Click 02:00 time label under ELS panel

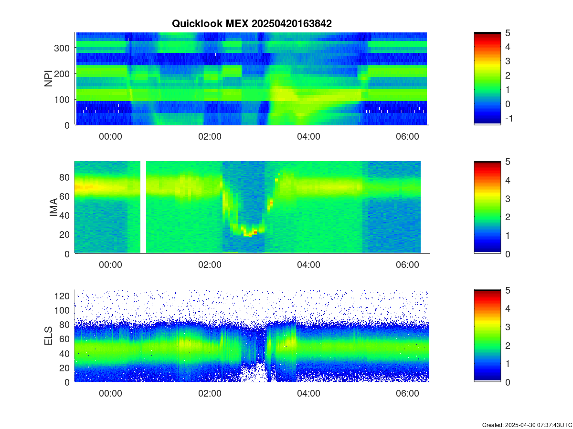click(x=210, y=393)
